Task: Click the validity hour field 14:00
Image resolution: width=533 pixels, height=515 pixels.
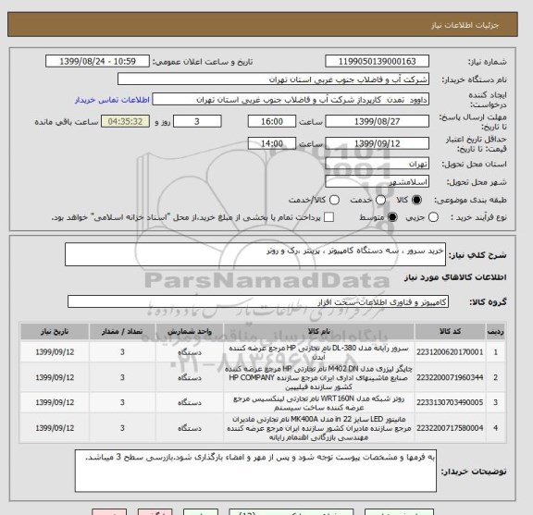Action: [x=272, y=143]
